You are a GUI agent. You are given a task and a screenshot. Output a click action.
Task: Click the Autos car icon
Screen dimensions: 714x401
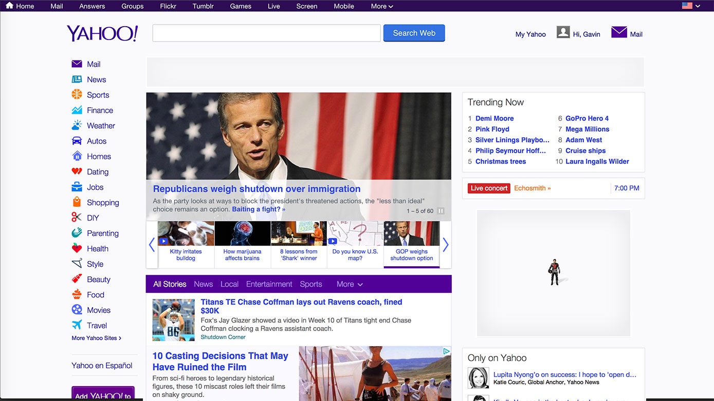[77, 141]
